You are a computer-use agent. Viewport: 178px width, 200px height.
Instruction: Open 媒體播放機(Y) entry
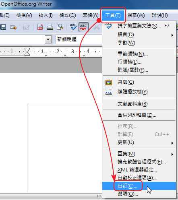(x=139, y=92)
